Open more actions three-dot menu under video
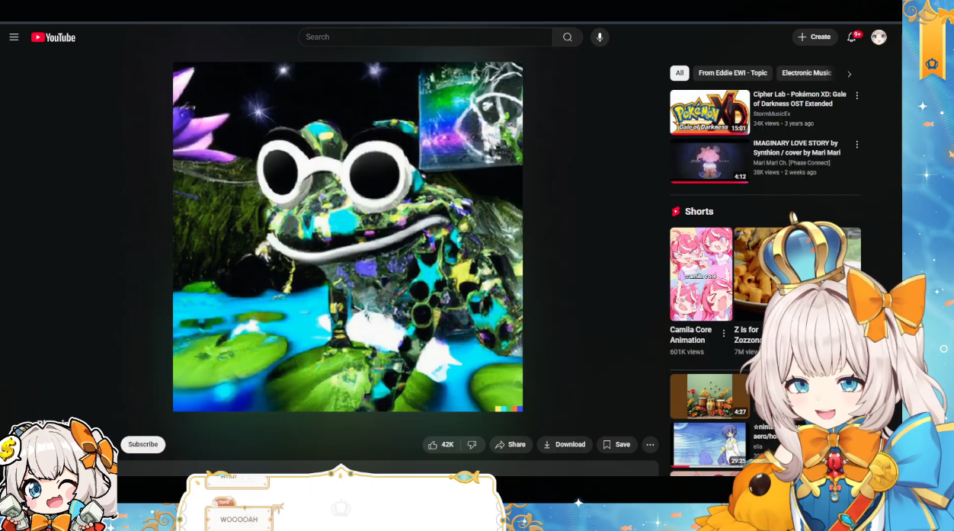954x531 pixels. 650,445
